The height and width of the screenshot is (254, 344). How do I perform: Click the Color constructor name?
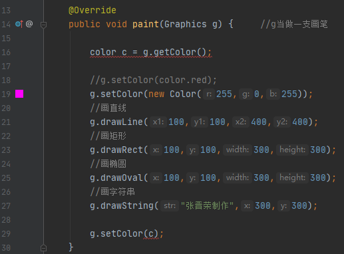point(183,94)
